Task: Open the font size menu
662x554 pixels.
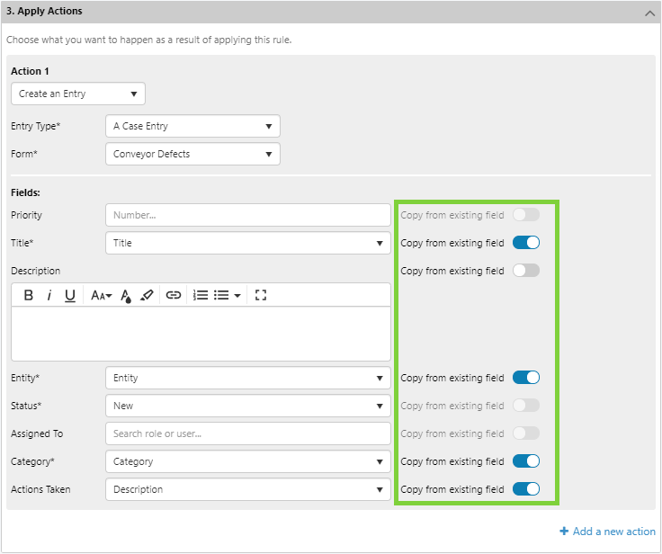Action: (101, 295)
